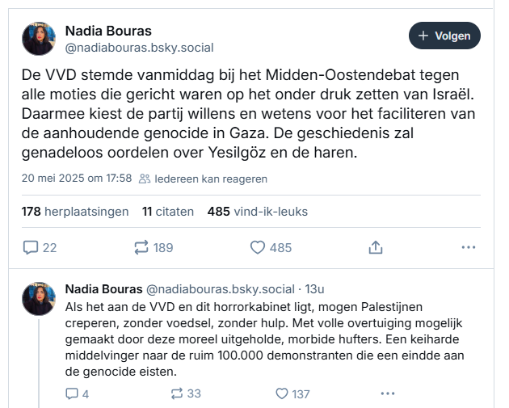This screenshot has width=509, height=408.
Task: Open Nadia Bouras avatar on main post
Action: 39,39
